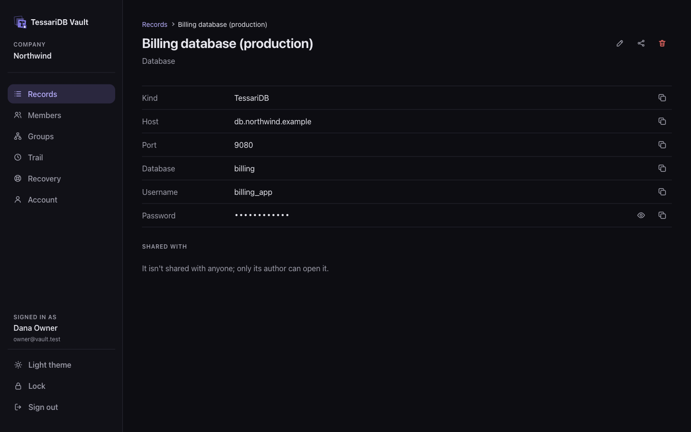Sign out of the vault

tap(61, 407)
